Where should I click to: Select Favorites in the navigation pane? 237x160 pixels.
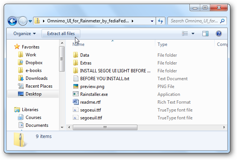pyautogui.click(x=30, y=47)
